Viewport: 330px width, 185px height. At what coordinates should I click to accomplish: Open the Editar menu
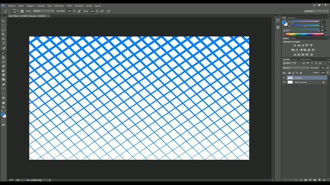[21, 6]
